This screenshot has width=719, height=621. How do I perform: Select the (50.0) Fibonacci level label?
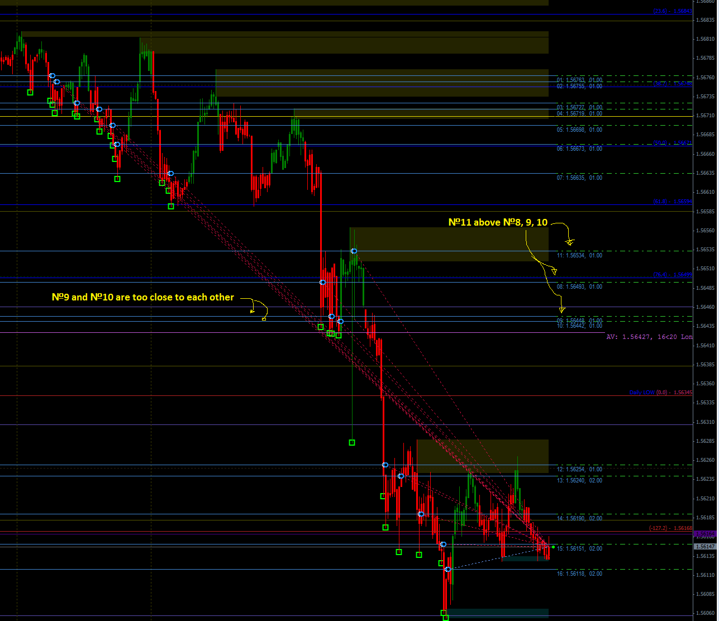point(673,143)
